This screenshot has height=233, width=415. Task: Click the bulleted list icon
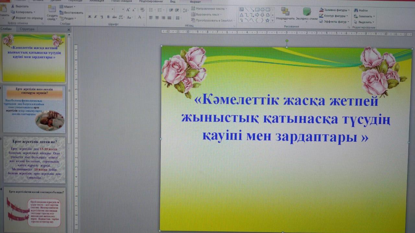point(150,10)
